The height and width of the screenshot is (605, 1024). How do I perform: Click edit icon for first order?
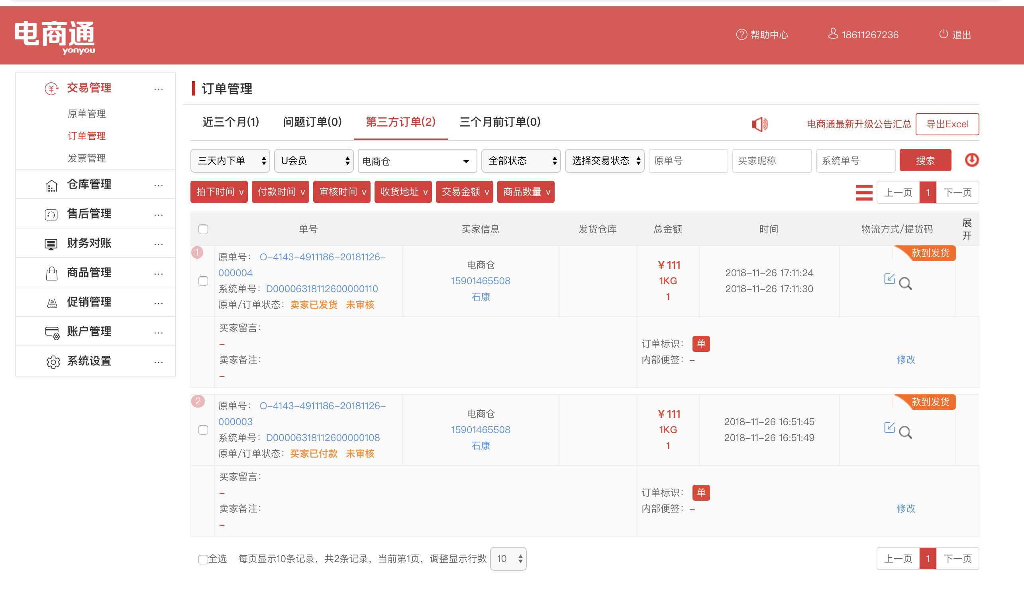(x=889, y=279)
